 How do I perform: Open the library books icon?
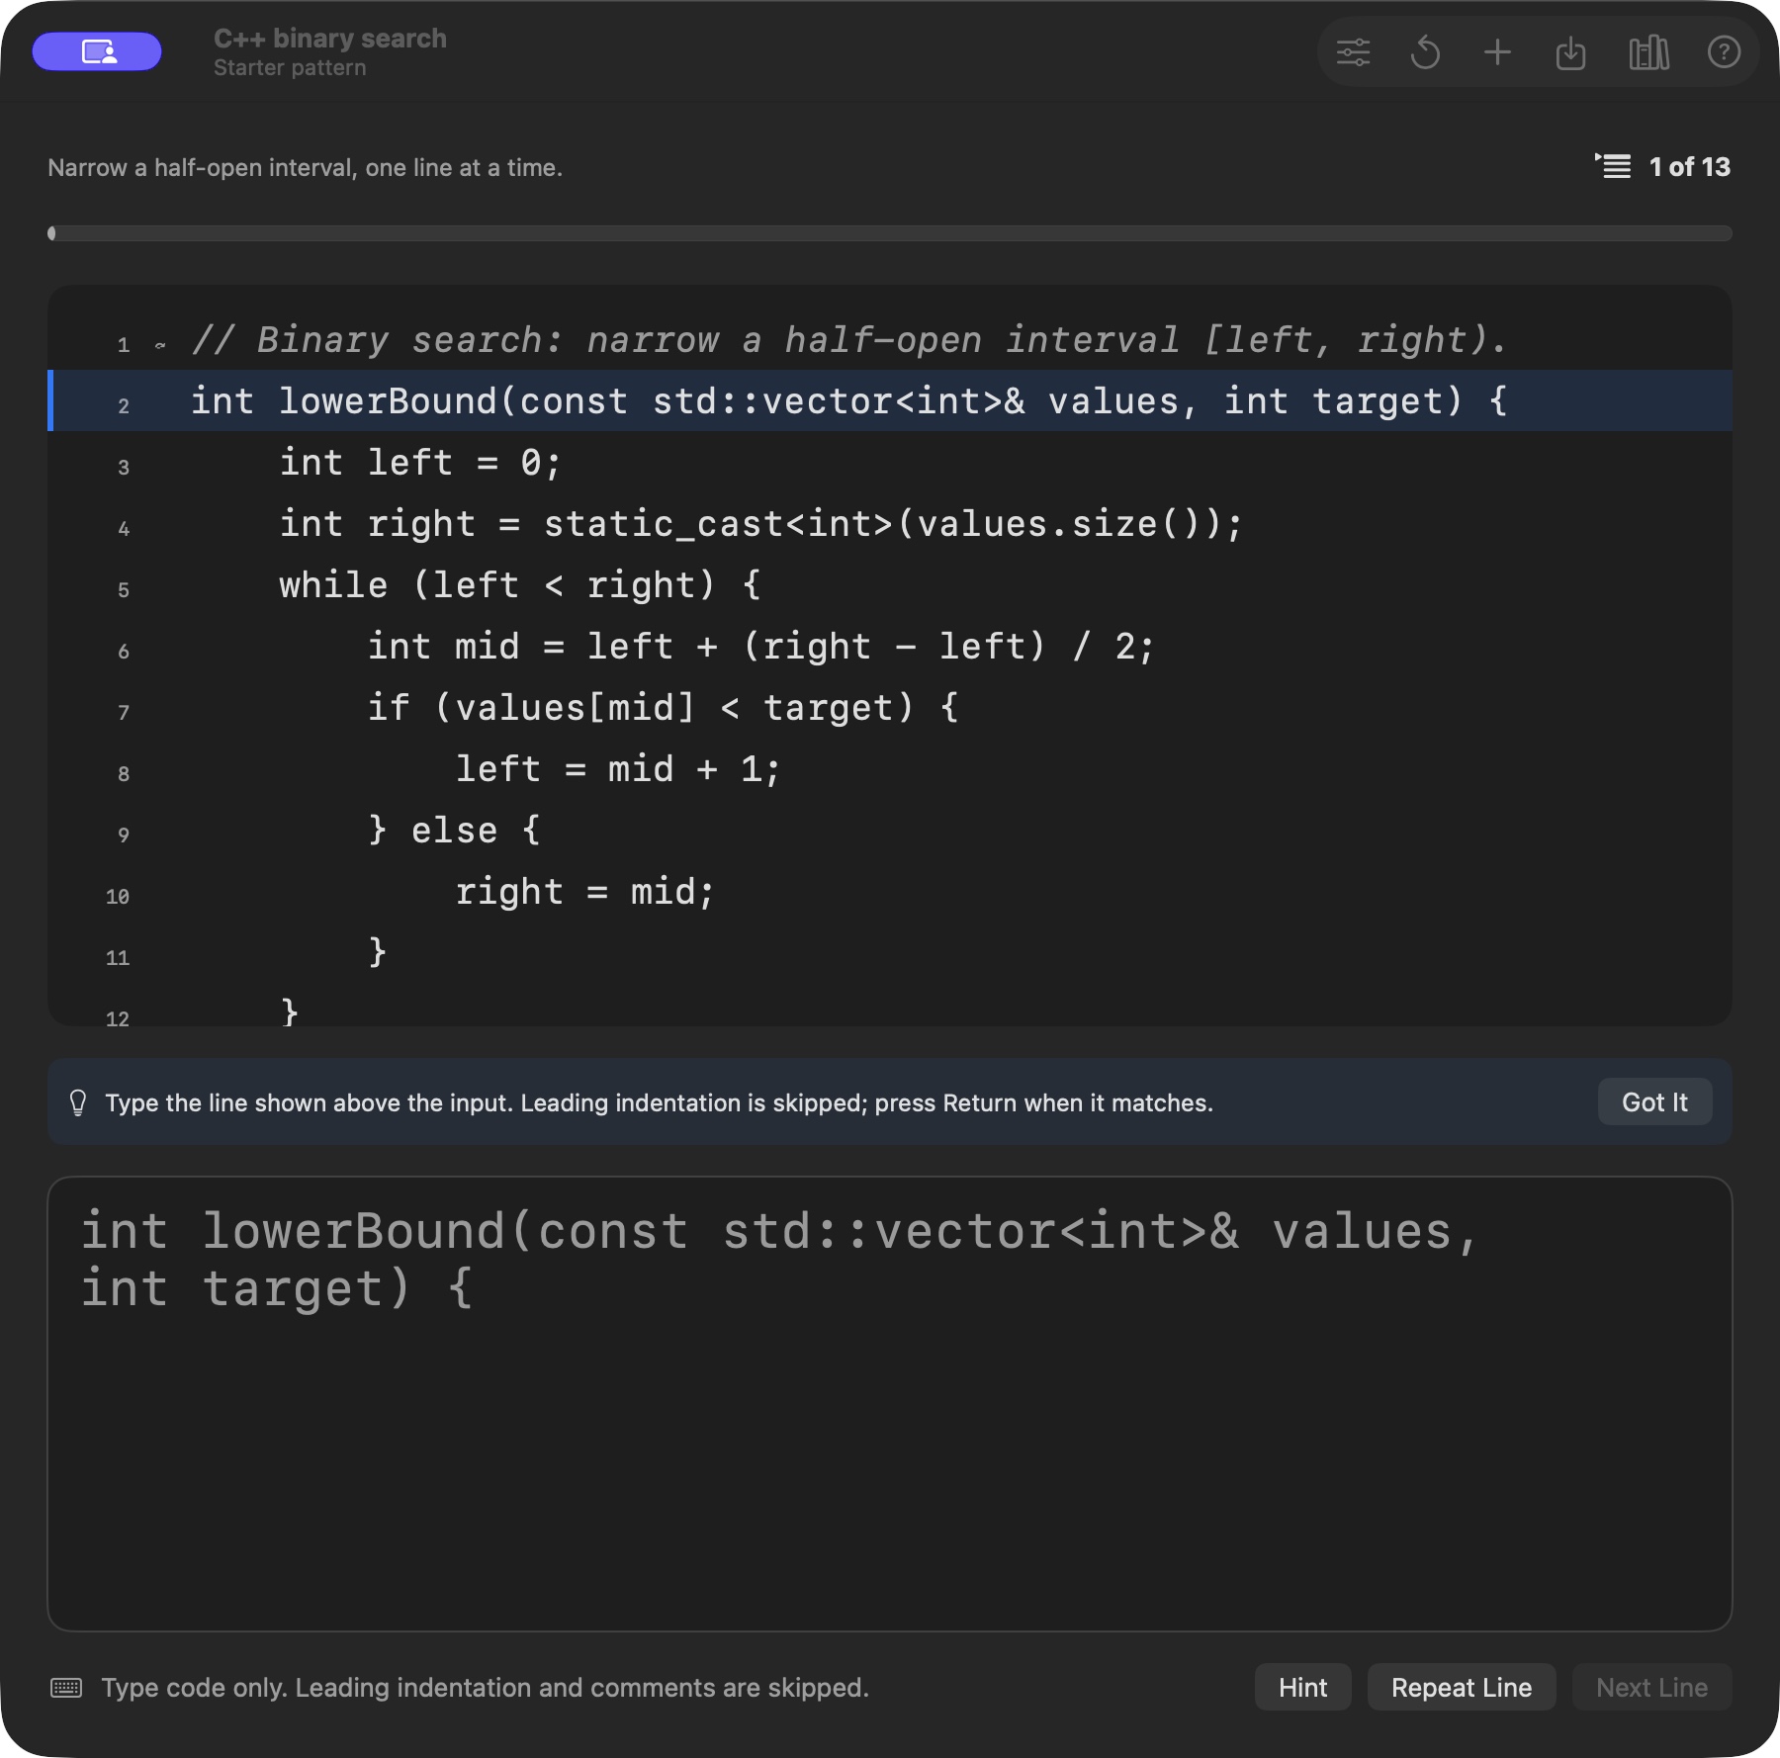click(x=1648, y=52)
